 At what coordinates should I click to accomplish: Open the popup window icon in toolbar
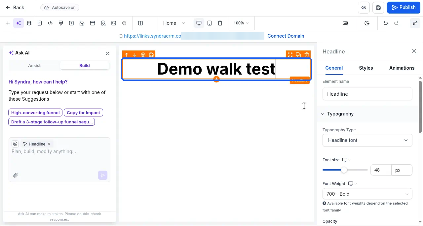pos(93,23)
